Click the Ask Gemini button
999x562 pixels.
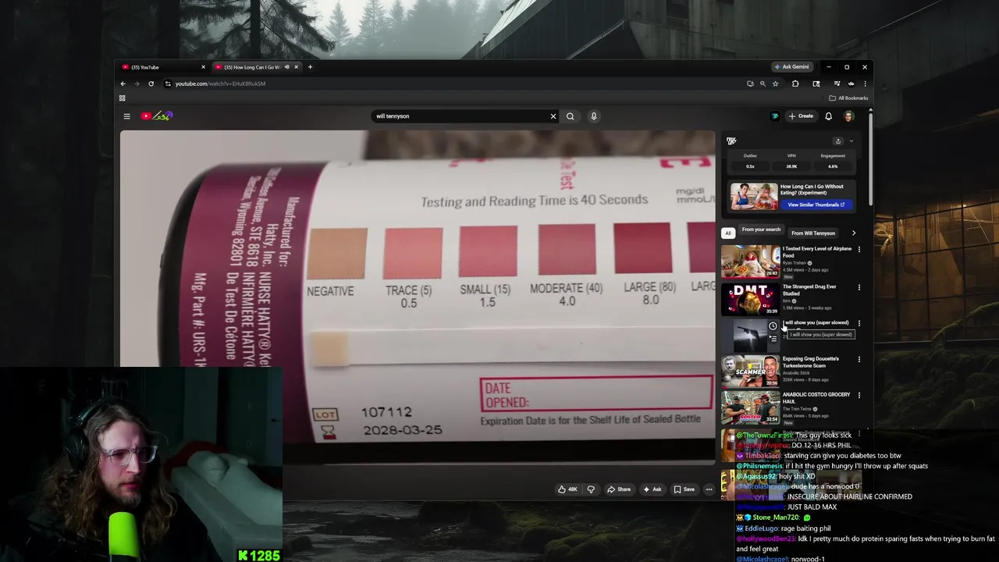(x=792, y=67)
